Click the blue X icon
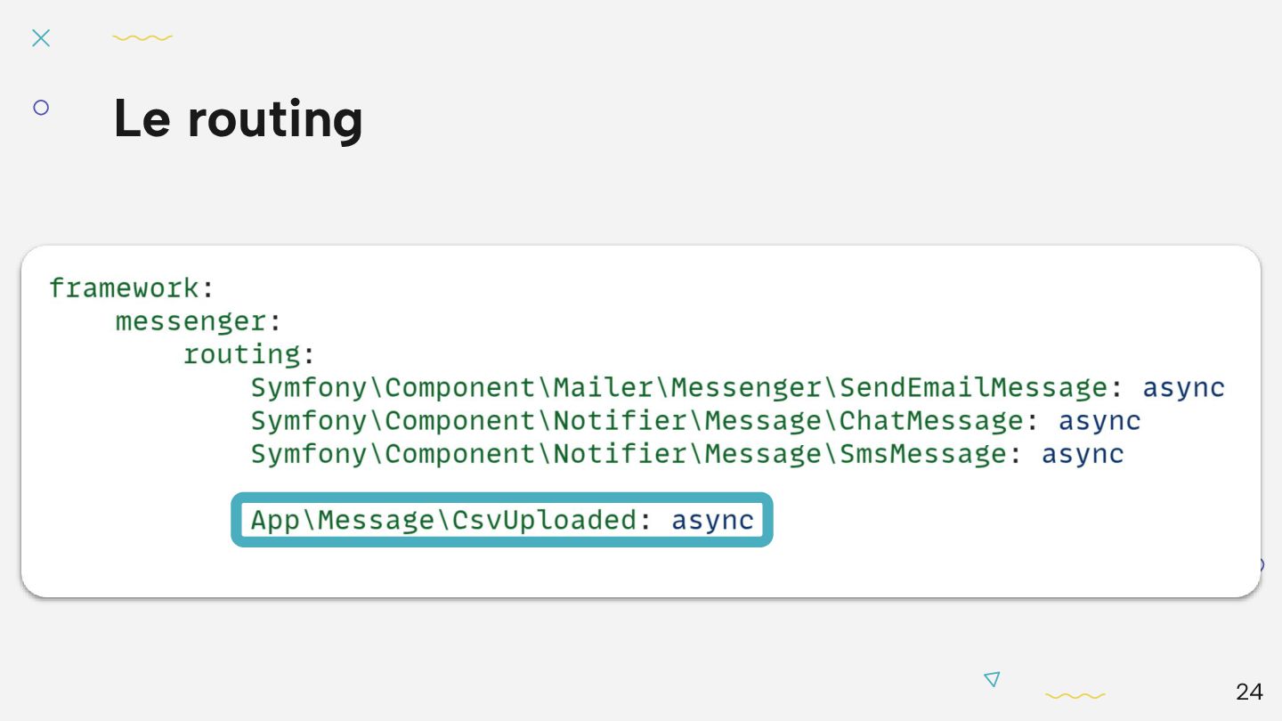The width and height of the screenshot is (1282, 721). tap(41, 37)
